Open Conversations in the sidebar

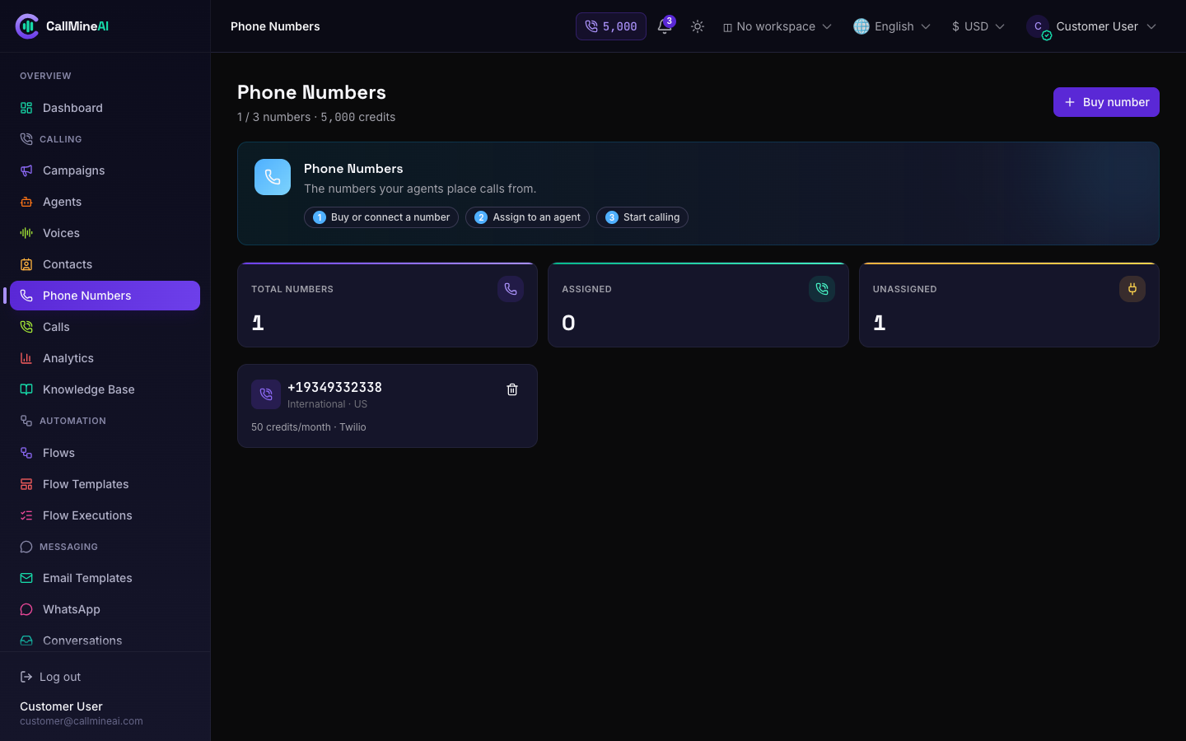click(x=105, y=640)
